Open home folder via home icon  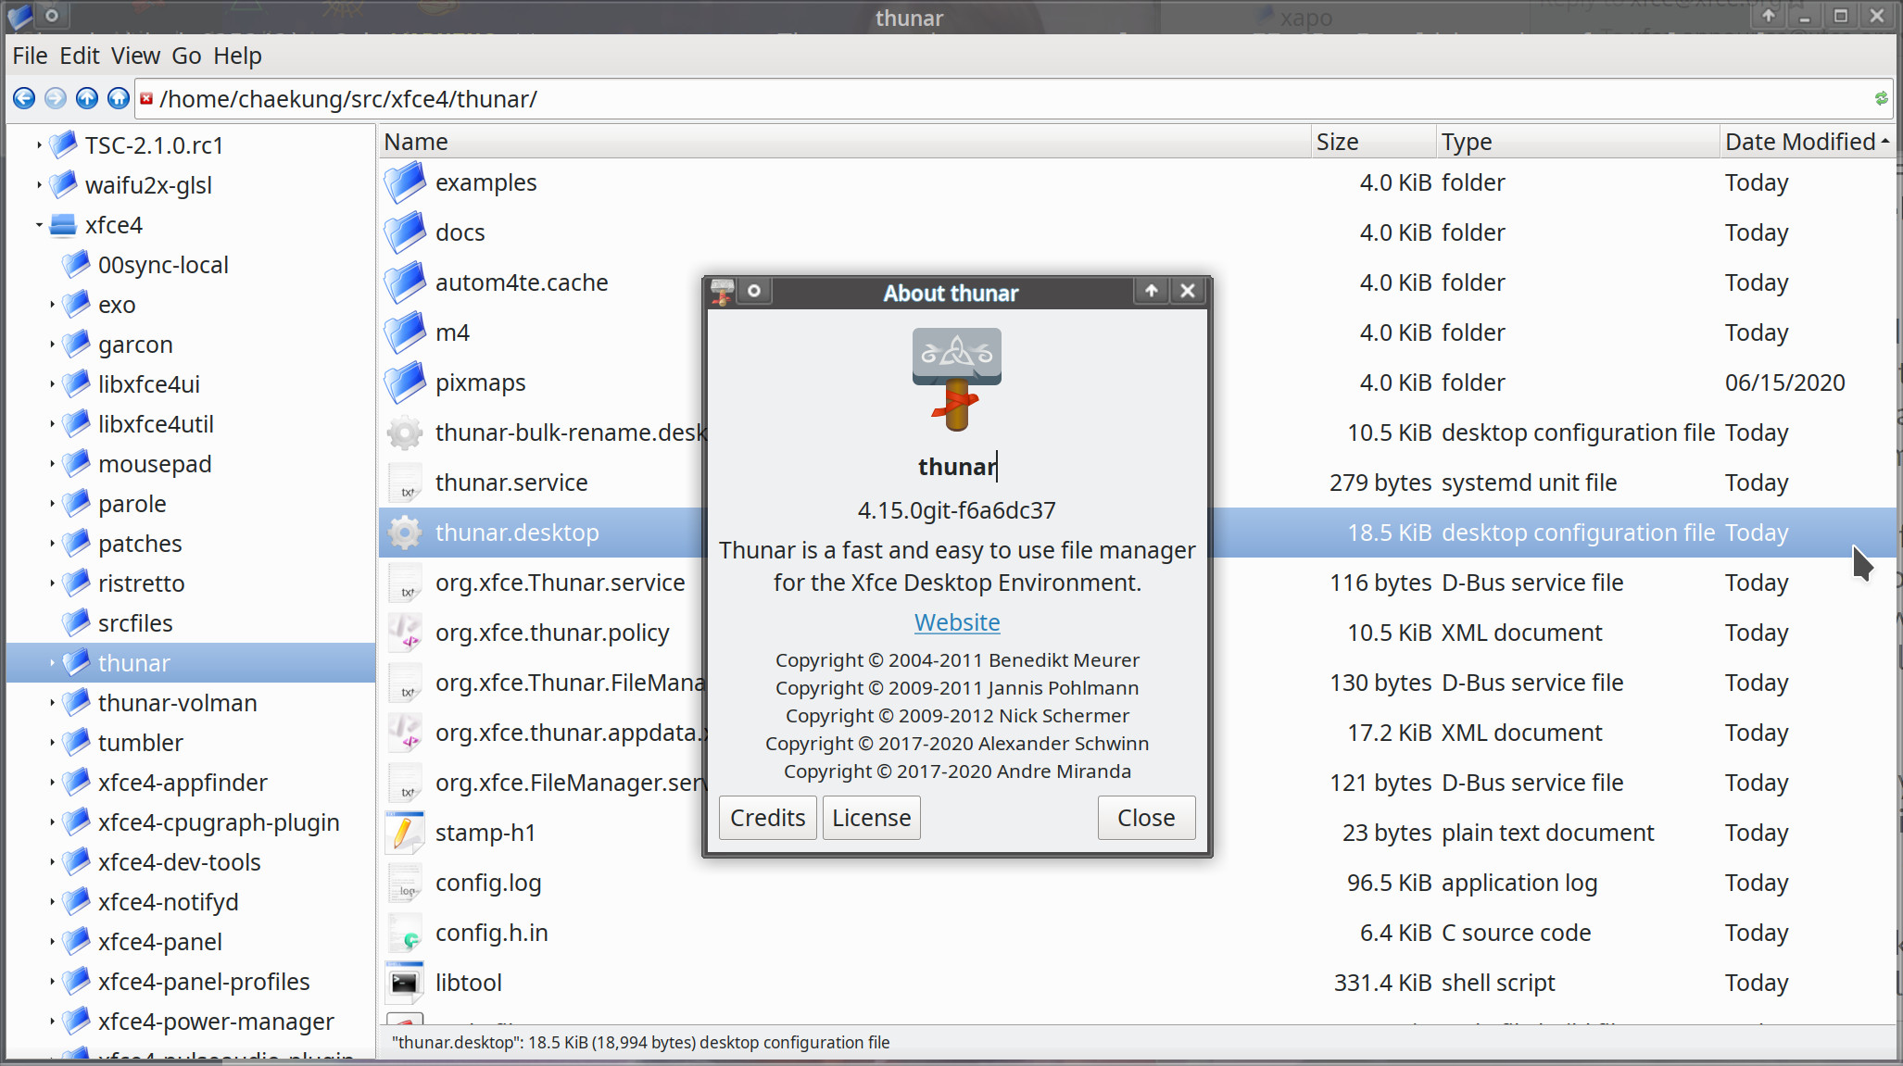[x=118, y=98]
